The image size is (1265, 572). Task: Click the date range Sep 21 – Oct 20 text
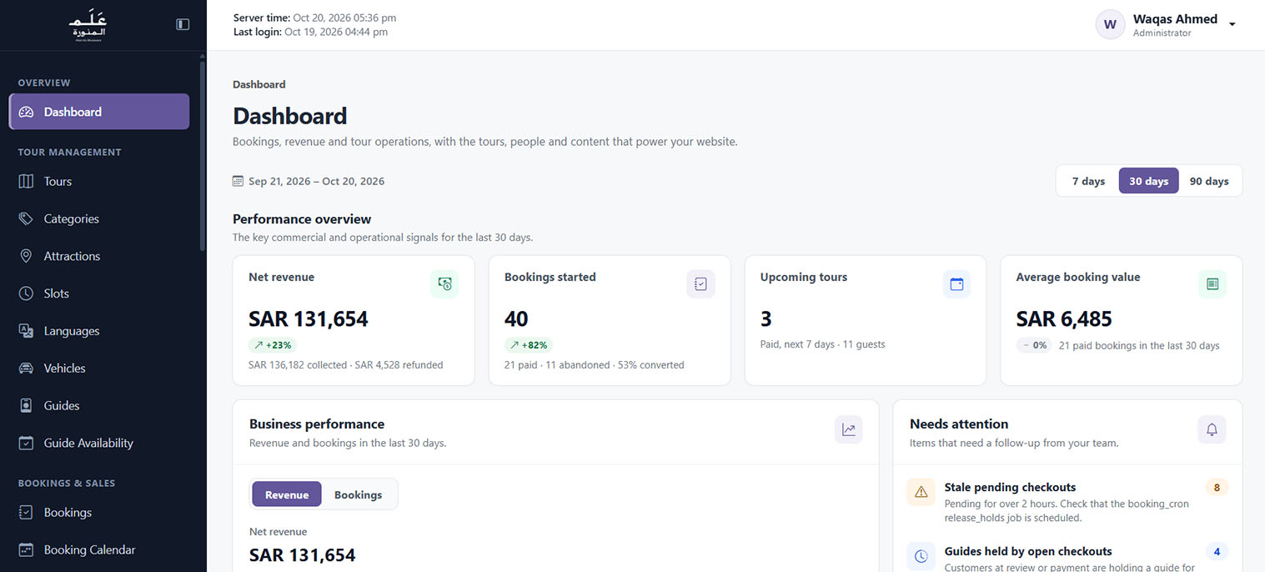tap(316, 181)
